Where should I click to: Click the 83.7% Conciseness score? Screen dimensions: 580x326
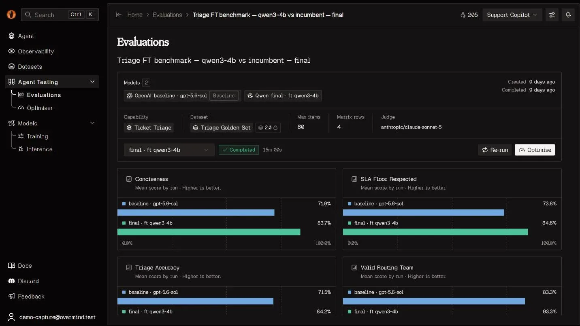coord(324,223)
